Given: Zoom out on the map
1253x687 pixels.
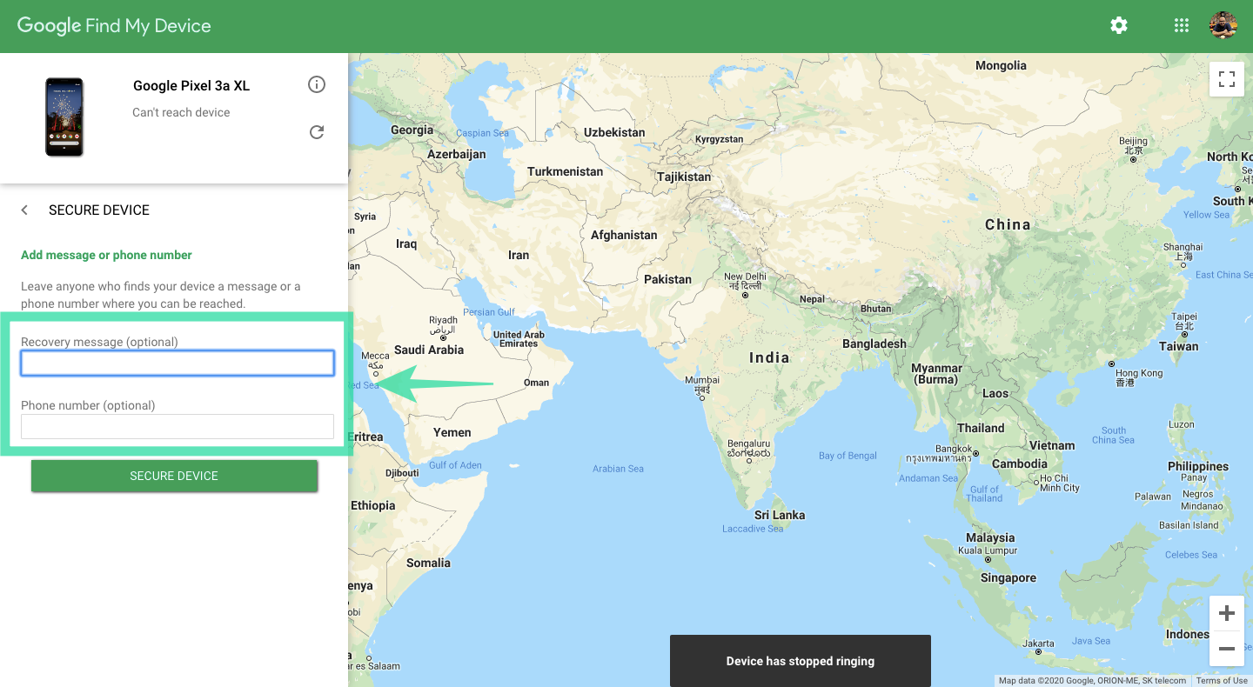Looking at the screenshot, I should (1227, 649).
